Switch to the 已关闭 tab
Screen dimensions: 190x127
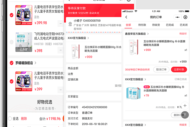184,25
